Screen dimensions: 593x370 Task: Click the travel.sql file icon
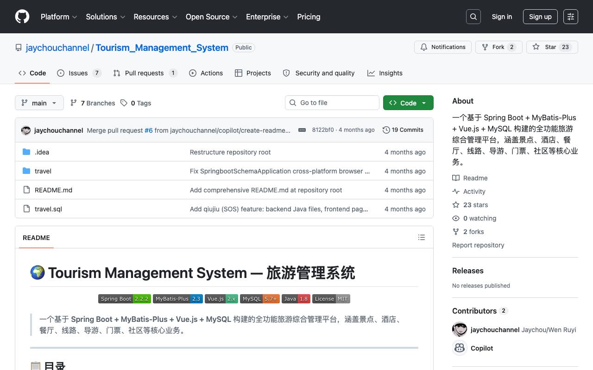[x=26, y=209]
